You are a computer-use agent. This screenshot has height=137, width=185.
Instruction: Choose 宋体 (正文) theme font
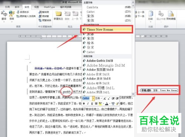[107, 20]
